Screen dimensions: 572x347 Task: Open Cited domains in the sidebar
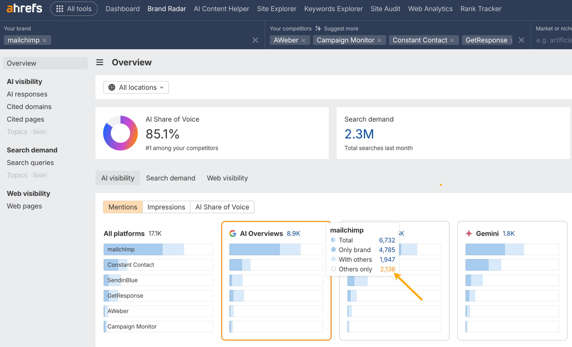click(x=29, y=107)
